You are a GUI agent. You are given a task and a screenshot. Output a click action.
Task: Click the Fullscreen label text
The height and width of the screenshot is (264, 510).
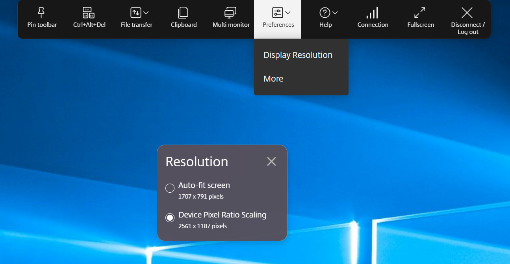[421, 25]
